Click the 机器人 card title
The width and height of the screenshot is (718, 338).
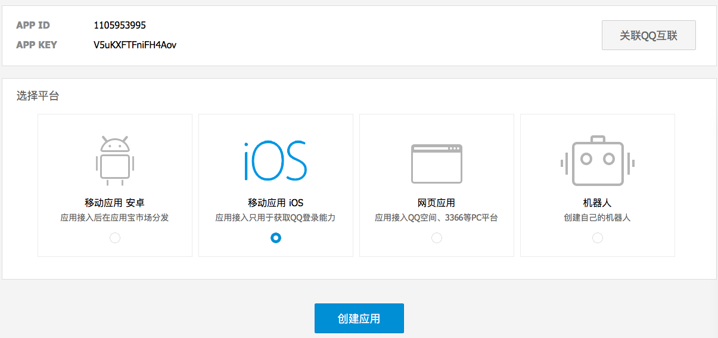point(598,203)
